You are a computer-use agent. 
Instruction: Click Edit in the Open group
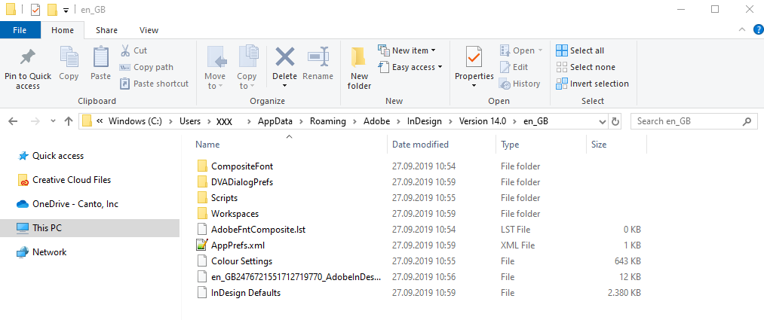click(x=514, y=67)
